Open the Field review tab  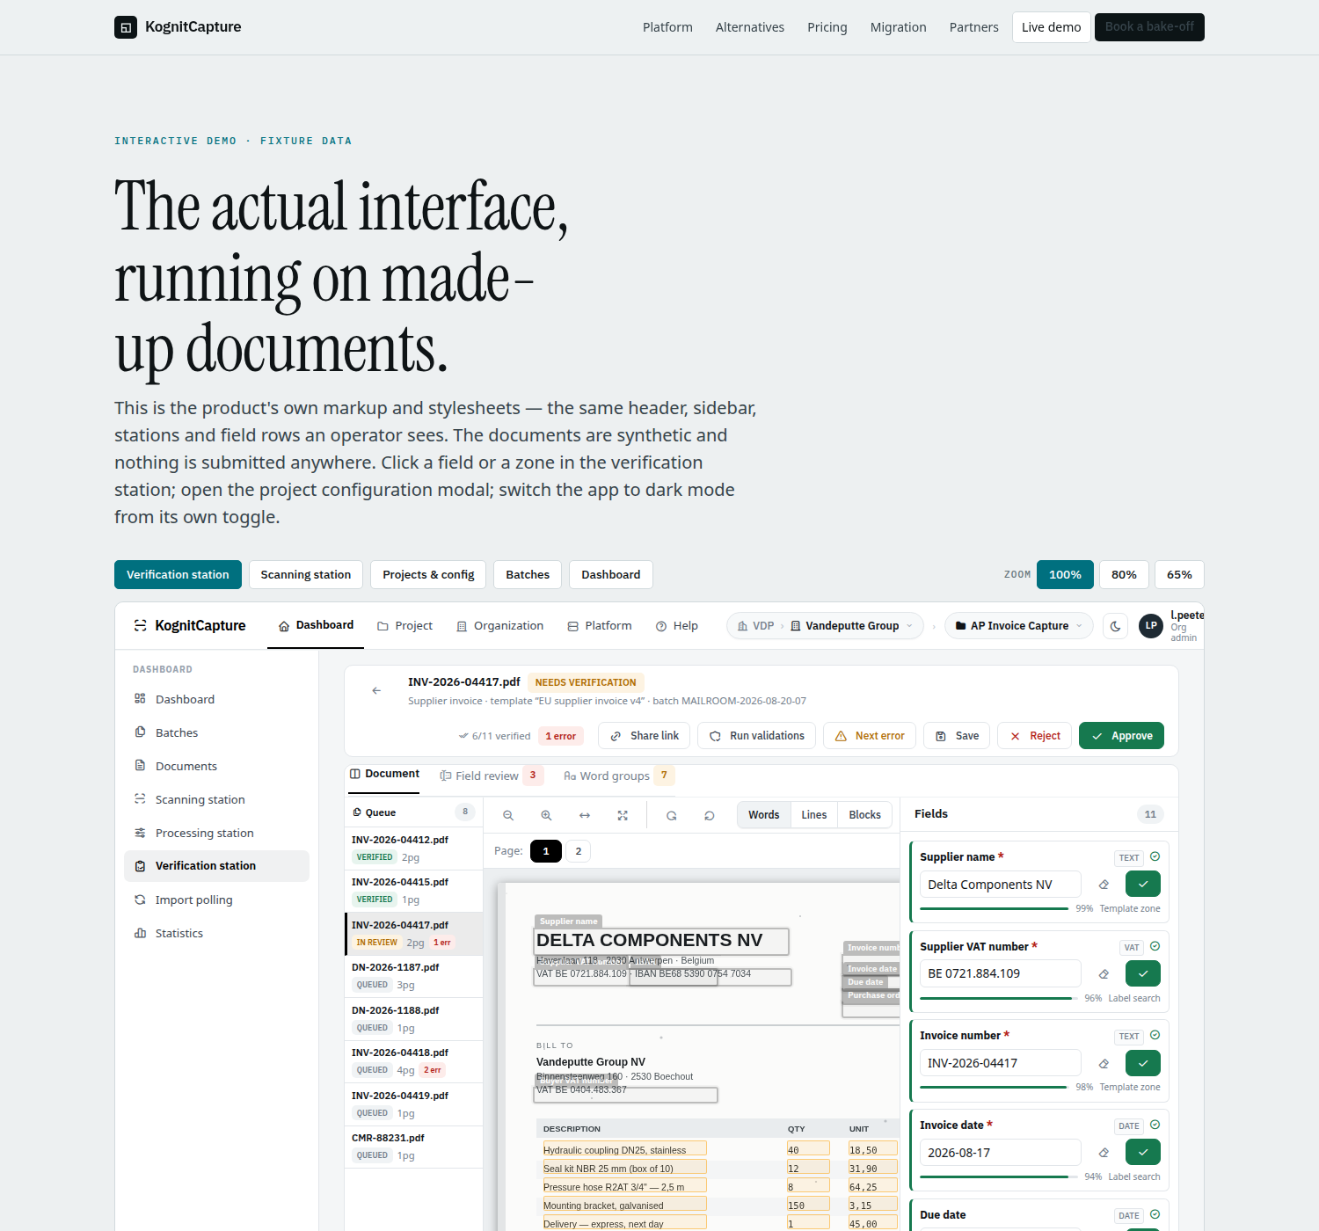(491, 776)
